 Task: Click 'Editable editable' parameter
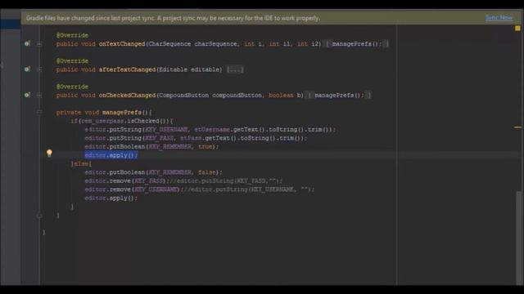click(190, 69)
